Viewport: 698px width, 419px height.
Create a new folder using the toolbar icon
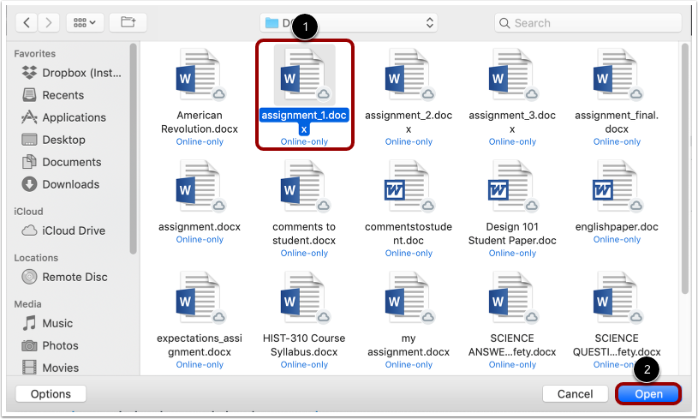click(x=128, y=22)
